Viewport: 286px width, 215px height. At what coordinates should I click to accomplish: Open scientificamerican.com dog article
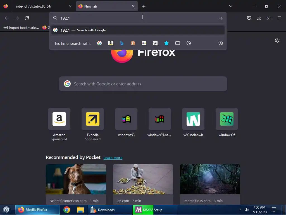click(76, 184)
